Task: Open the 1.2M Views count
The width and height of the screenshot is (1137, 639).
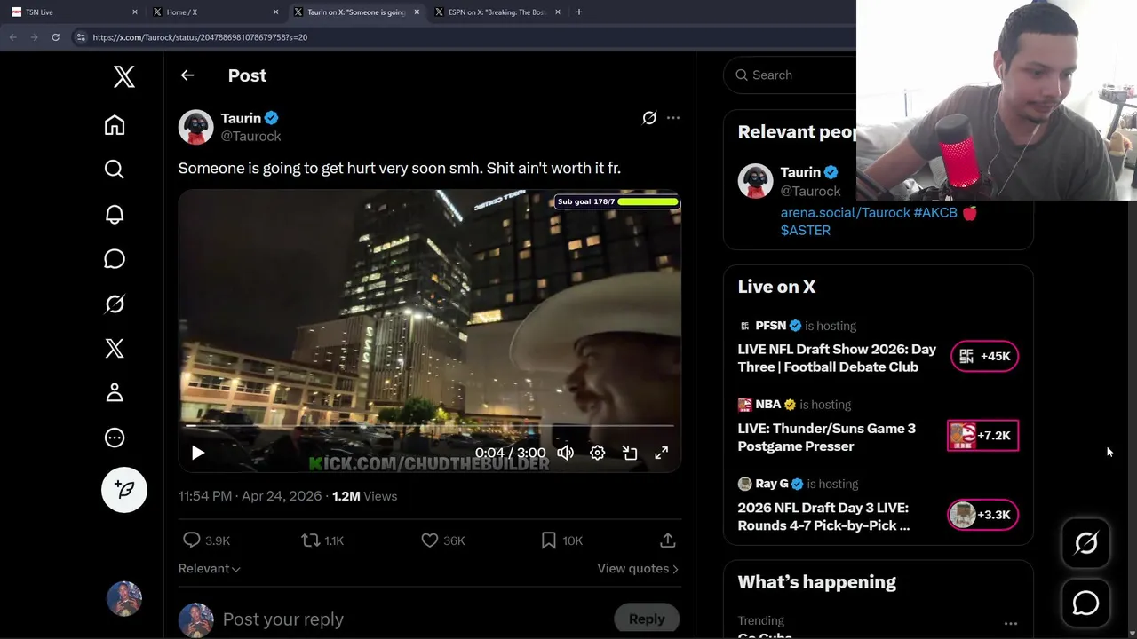Action: point(364,496)
